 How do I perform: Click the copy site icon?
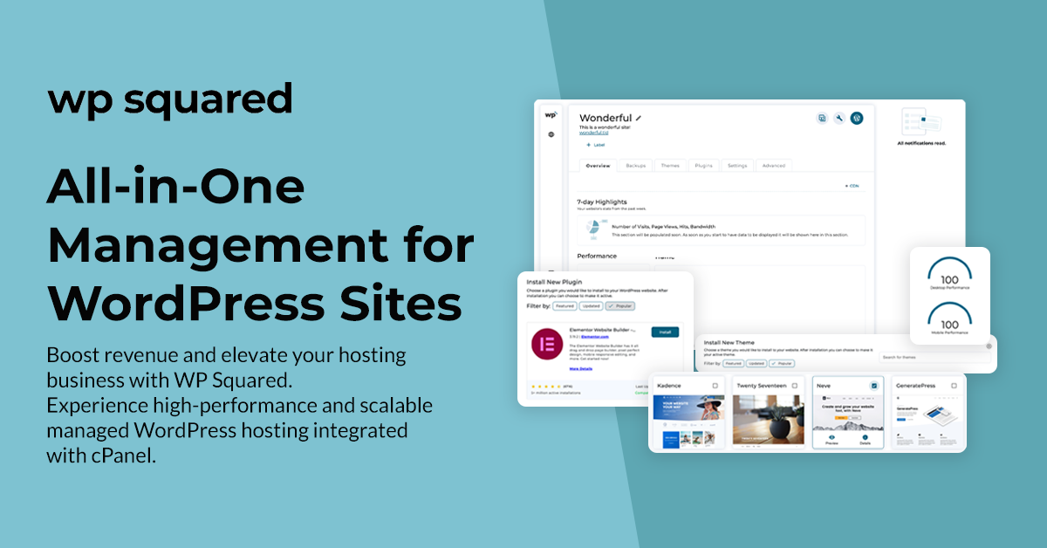click(x=822, y=118)
